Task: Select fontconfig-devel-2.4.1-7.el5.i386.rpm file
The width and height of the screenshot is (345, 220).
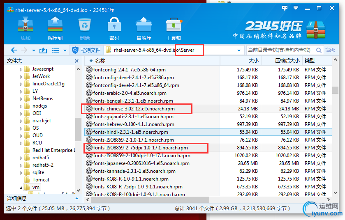Action: tap(133, 78)
